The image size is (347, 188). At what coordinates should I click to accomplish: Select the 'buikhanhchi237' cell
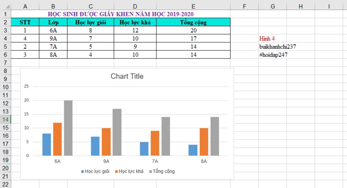click(272, 46)
